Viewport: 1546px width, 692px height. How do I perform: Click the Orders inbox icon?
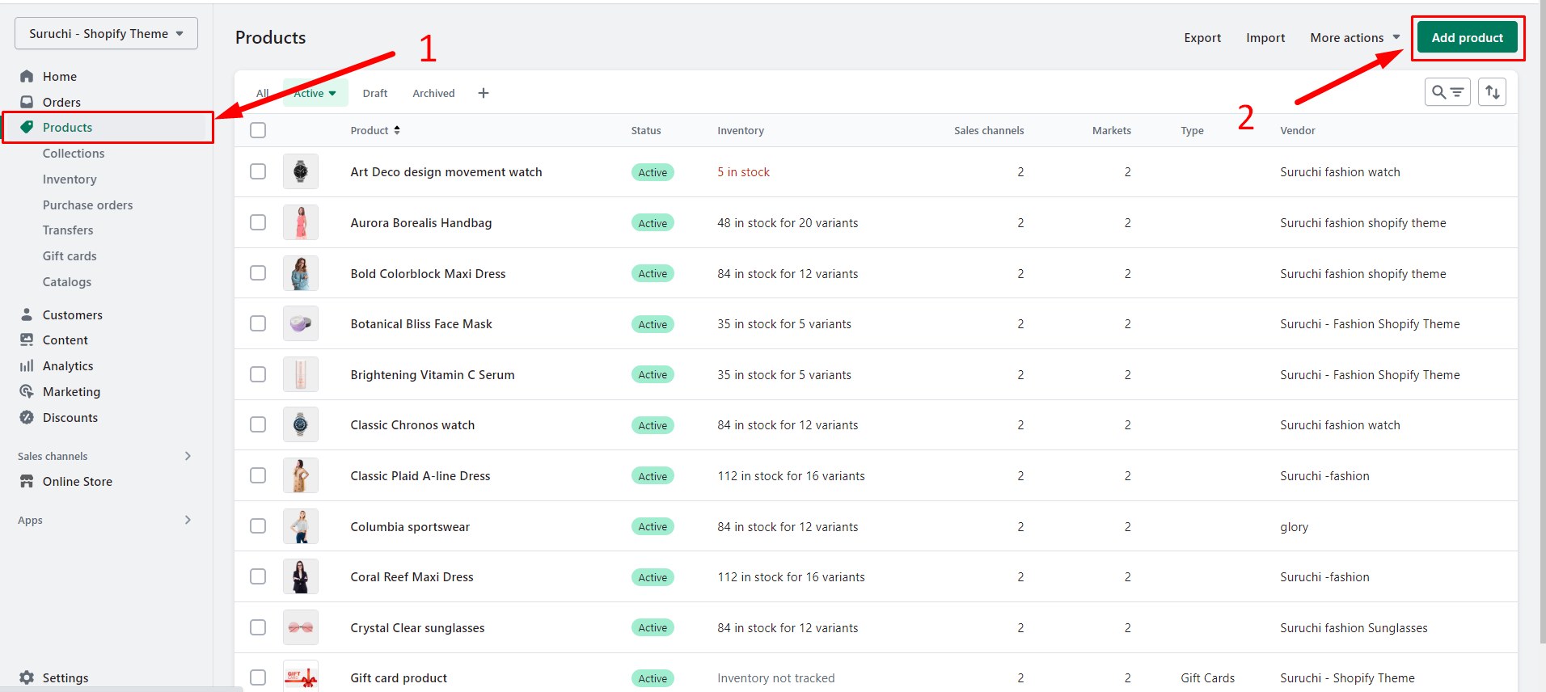27,102
